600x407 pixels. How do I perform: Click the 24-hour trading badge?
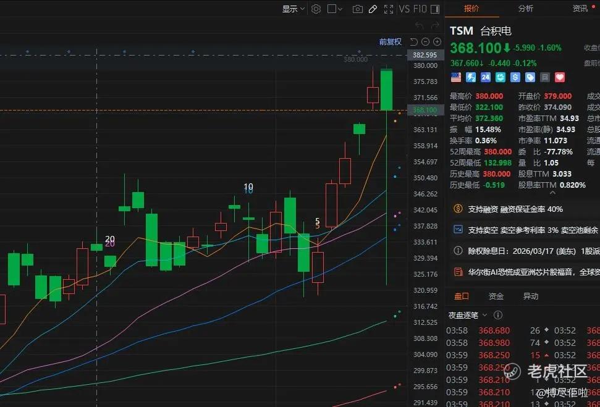tap(486, 78)
